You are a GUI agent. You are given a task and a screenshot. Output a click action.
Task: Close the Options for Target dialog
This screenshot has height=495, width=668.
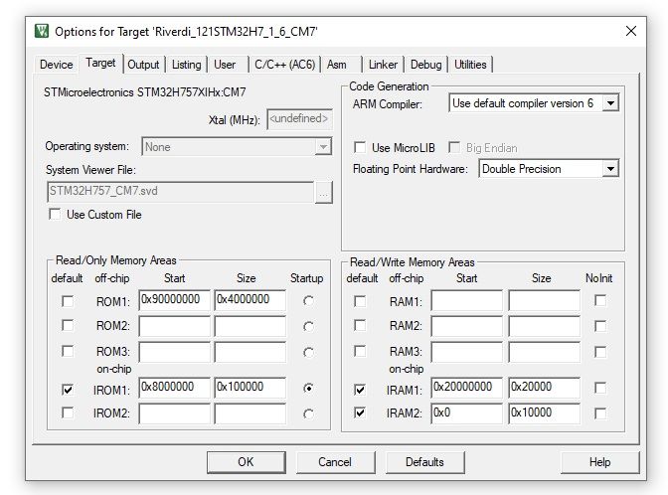(631, 31)
